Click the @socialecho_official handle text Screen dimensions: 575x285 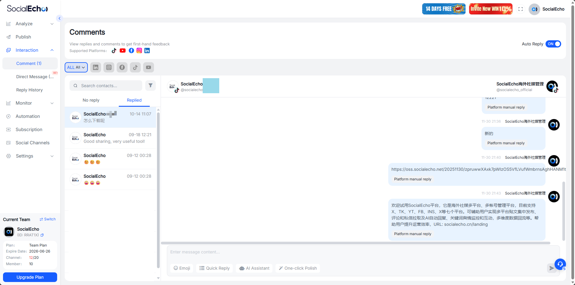point(514,90)
